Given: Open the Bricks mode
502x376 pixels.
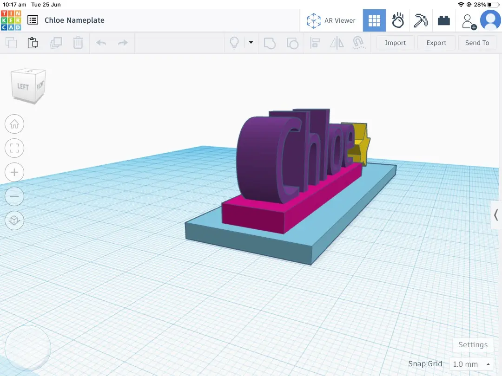Looking at the screenshot, I should [444, 21].
